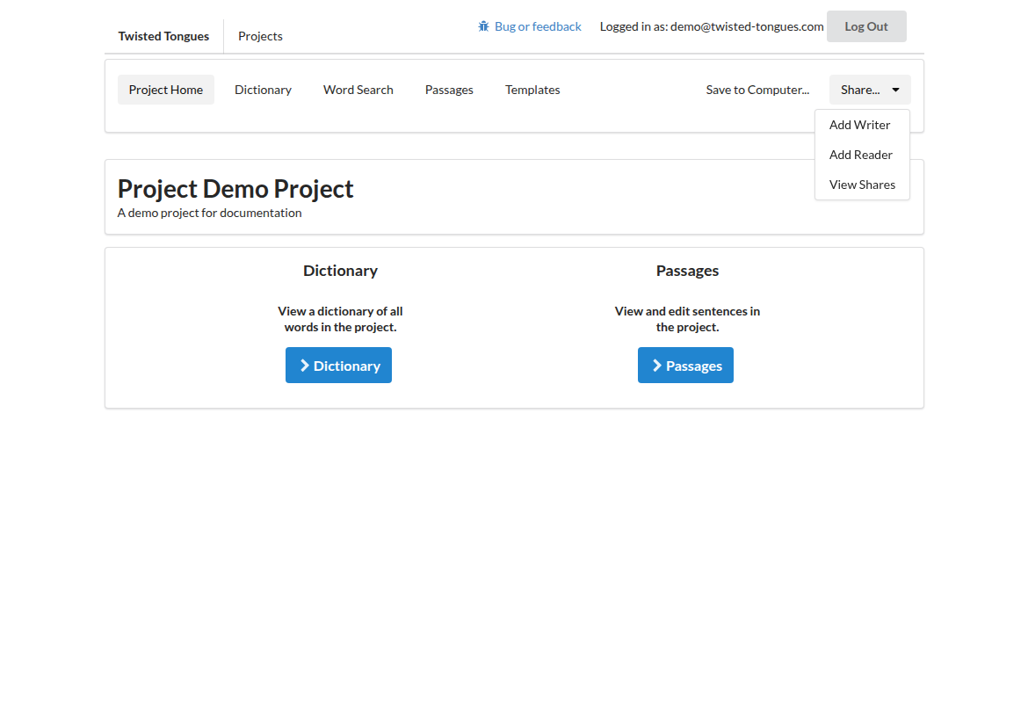Open Dictionary in the project menu bar
The height and width of the screenshot is (703, 1028).
pos(263,90)
